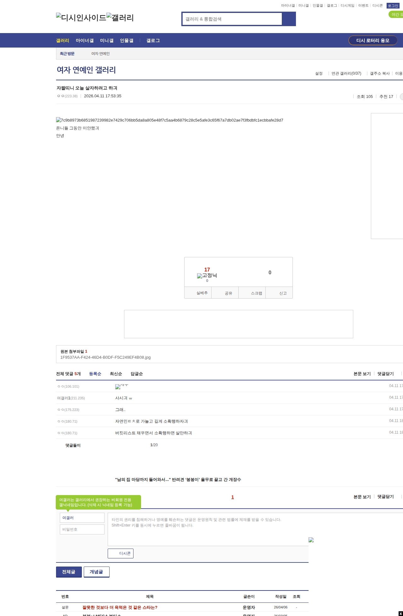Click the upvote count 17 in the recommendation box
The image size is (403, 616).
point(207,270)
